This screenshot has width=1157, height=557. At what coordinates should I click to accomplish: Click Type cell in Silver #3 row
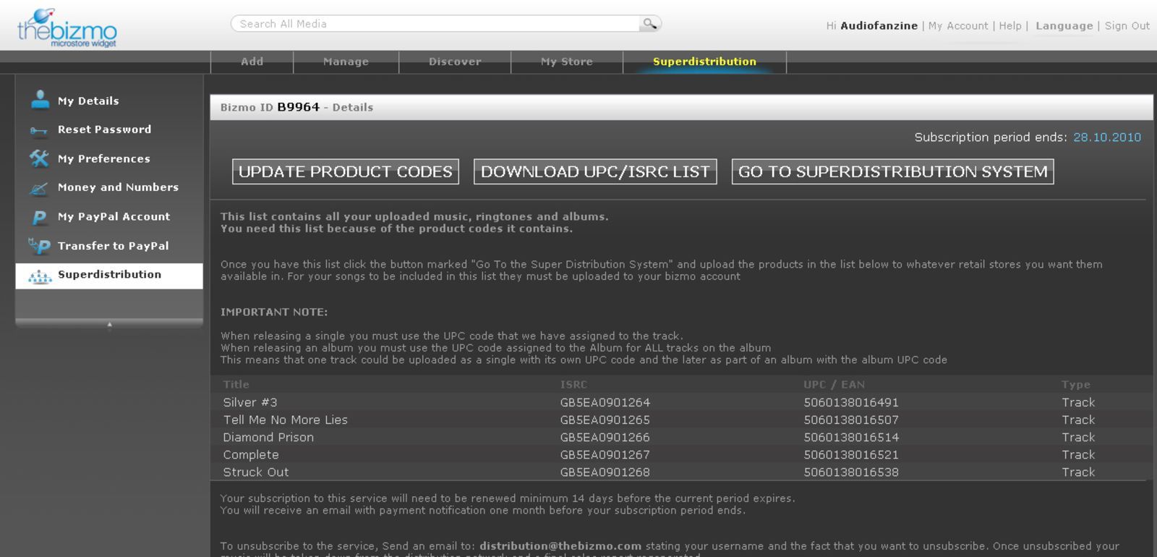coord(1078,402)
